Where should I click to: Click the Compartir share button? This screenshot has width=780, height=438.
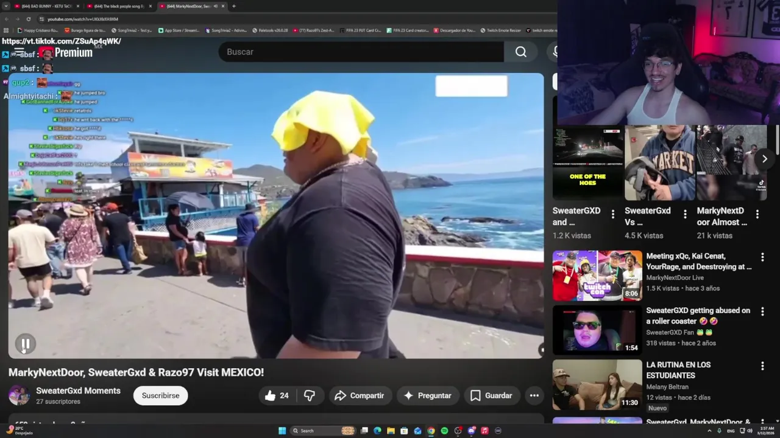360,395
